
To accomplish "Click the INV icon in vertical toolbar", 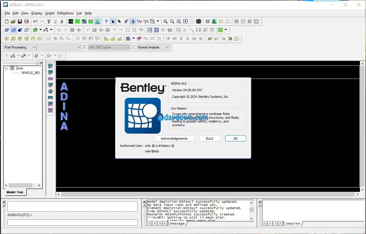I will coord(50,85).
